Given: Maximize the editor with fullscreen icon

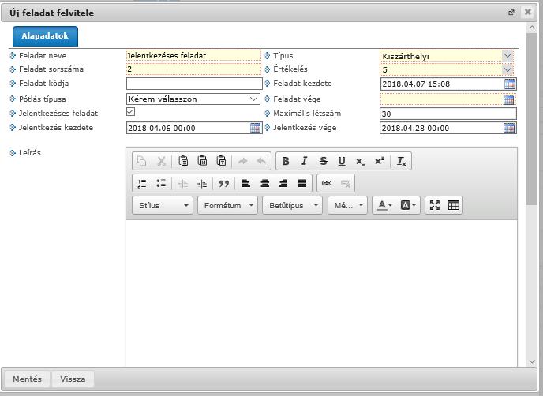Looking at the screenshot, I should (x=435, y=205).
